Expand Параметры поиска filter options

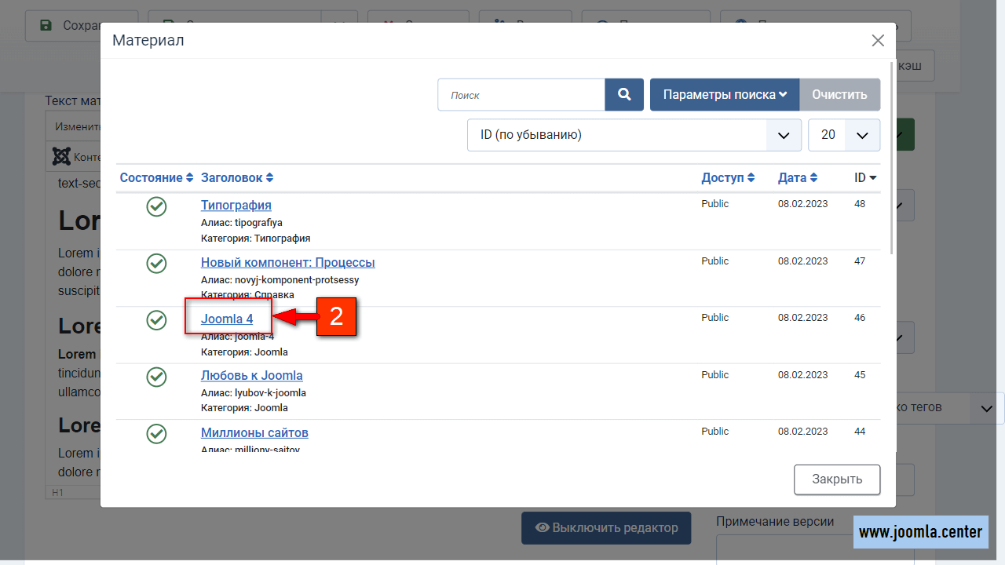click(724, 95)
